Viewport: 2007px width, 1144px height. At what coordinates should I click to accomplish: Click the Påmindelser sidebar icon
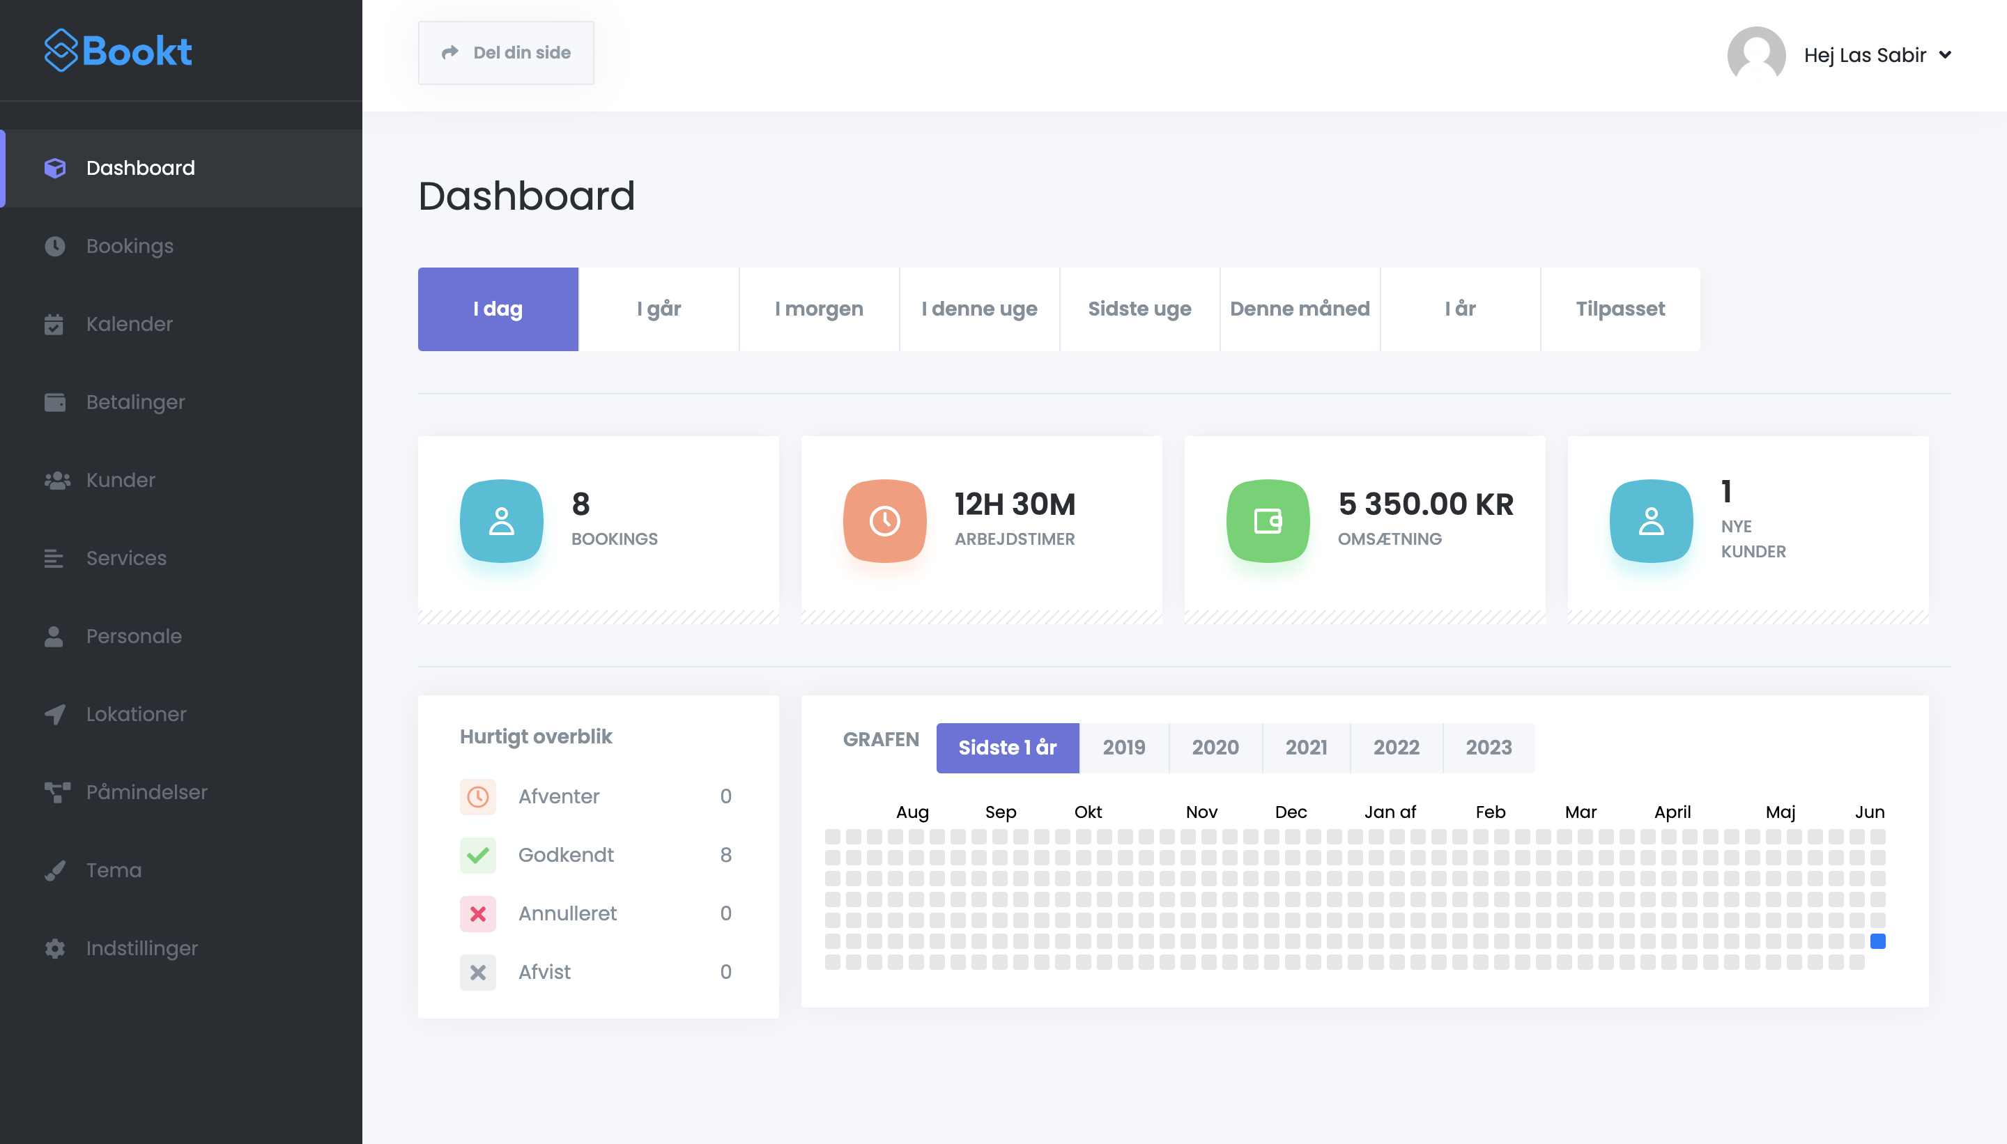56,792
